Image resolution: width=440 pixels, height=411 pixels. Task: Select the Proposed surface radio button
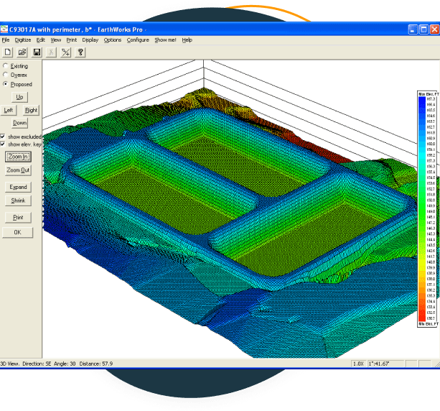pos(5,84)
